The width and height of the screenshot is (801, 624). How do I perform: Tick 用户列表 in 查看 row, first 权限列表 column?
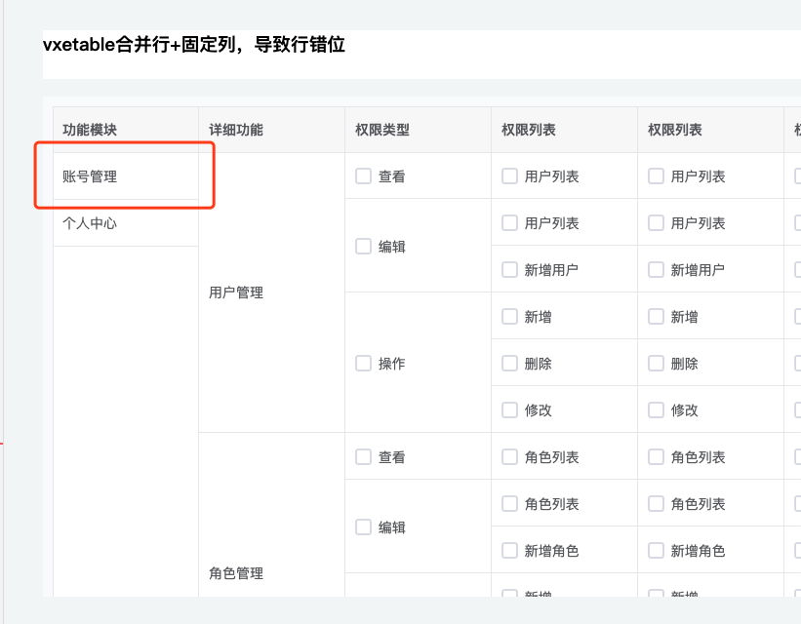coord(509,176)
